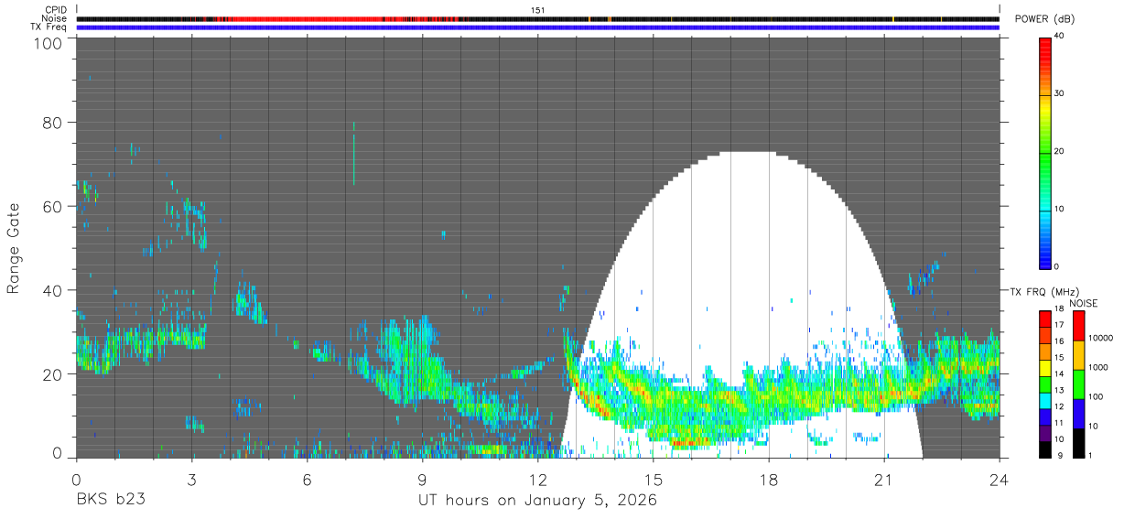The height and width of the screenshot is (519, 1124).
Task: Click the green swatch of the NOISE legend
Action: (1079, 384)
